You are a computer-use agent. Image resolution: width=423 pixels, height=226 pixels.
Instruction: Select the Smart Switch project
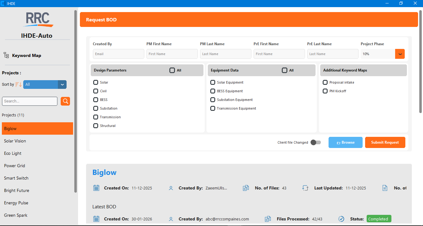pos(37,178)
